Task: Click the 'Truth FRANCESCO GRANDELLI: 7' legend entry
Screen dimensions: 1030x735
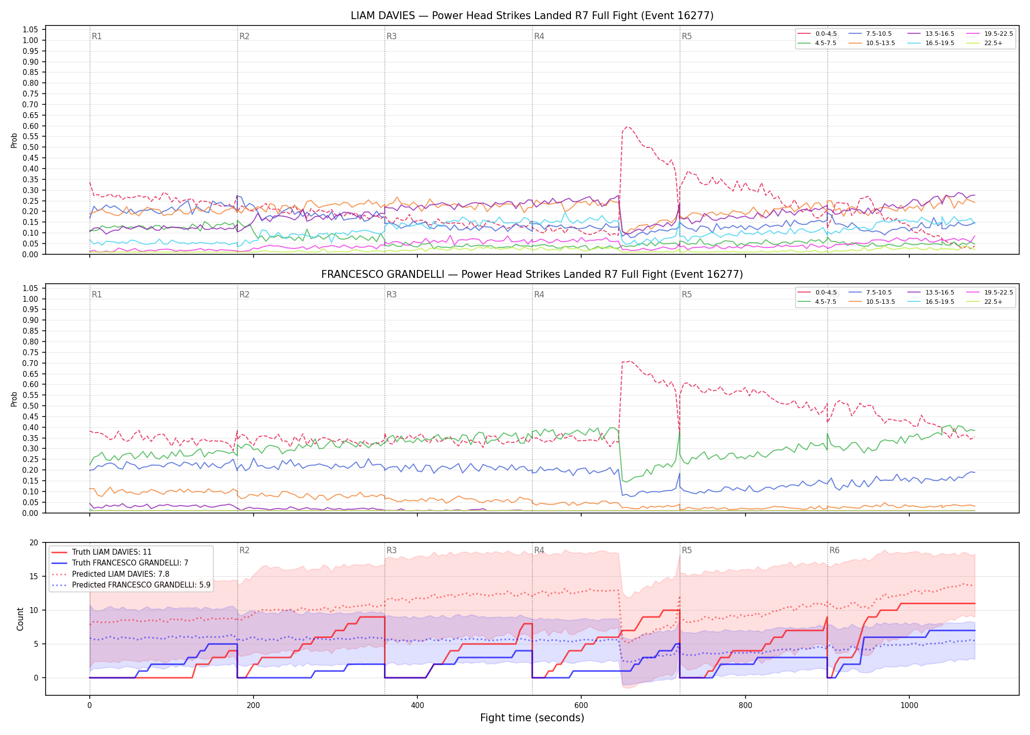Action: [x=120, y=563]
